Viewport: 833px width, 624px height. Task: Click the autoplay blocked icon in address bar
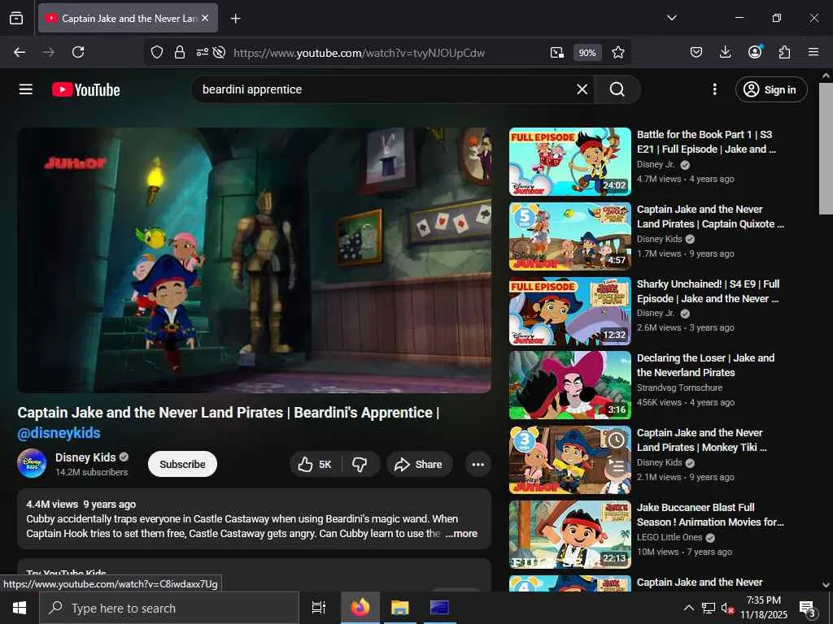point(219,52)
